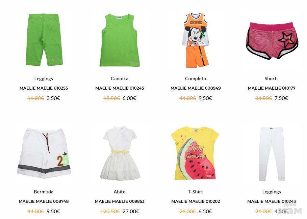Open the yellow watermelon T-Shirt image
Viewport: 307px width, 219px height.
click(x=196, y=153)
